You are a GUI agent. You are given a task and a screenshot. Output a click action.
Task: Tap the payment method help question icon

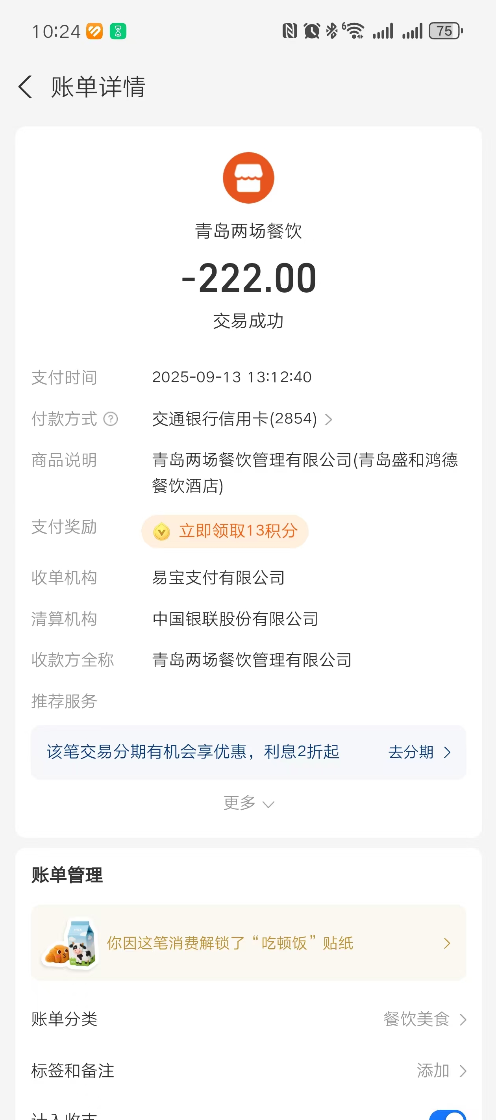[110, 419]
